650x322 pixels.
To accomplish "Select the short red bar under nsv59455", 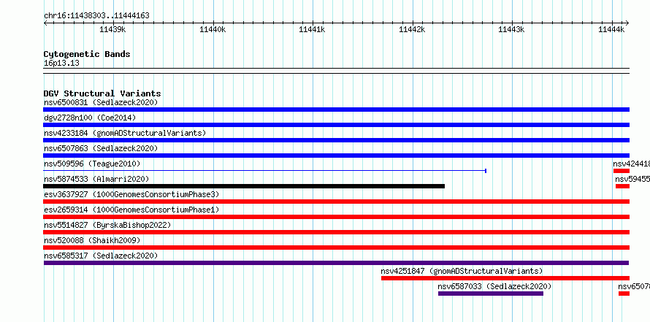I will tap(623, 186).
